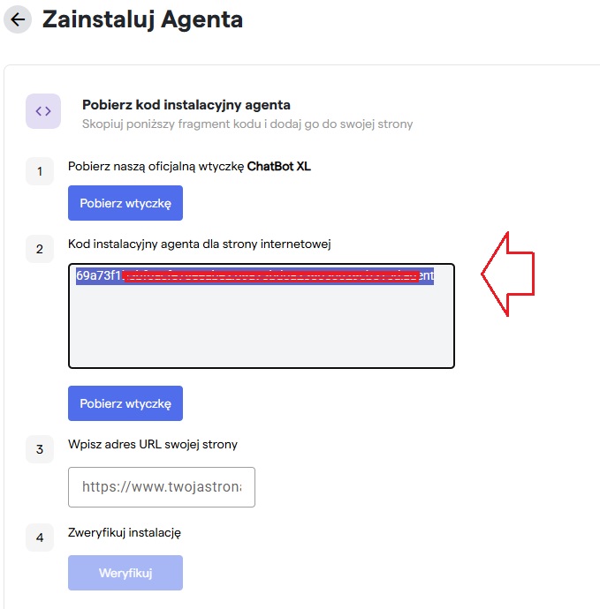The height and width of the screenshot is (609, 600).
Task: Focus the website URL input field
Action: click(x=162, y=487)
